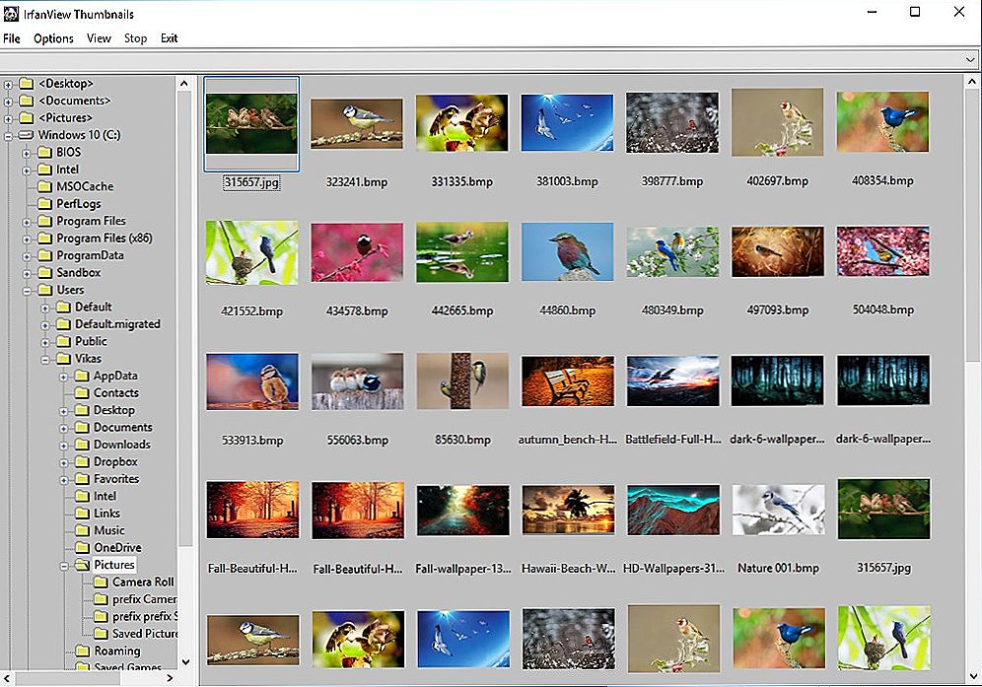
Task: Click the MSOCache folder icon
Action: 44,187
